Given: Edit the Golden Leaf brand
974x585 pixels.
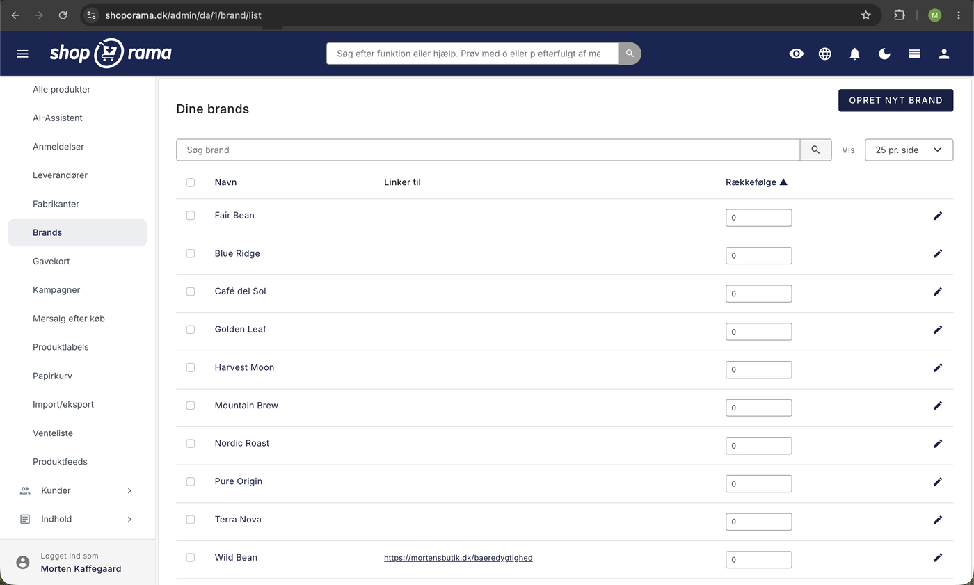Looking at the screenshot, I should 938,330.
